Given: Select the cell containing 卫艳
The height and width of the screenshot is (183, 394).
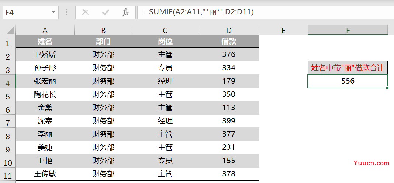Looking at the screenshot, I should tap(45, 161).
